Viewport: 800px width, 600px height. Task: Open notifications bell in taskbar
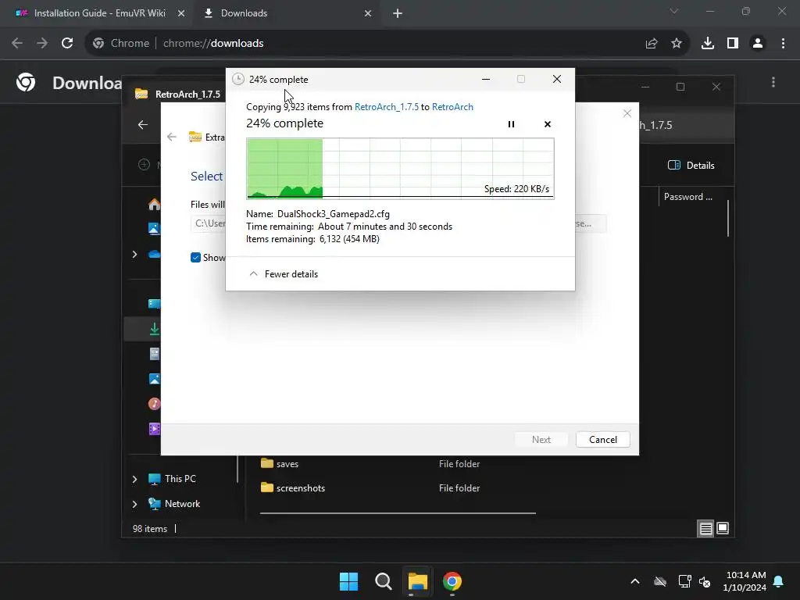pyautogui.click(x=779, y=581)
